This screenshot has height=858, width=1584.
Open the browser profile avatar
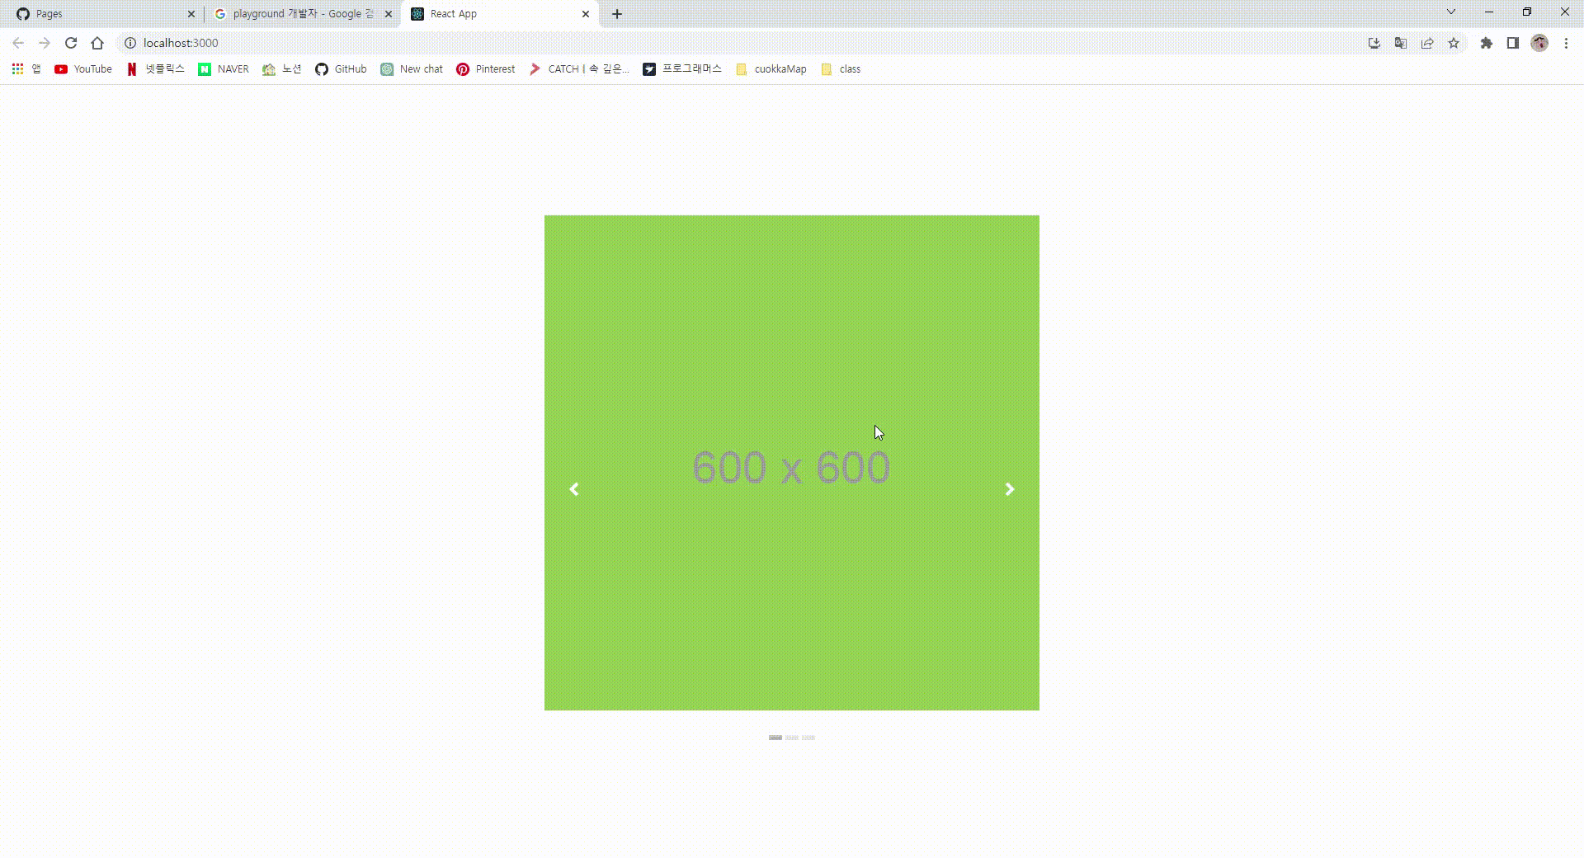(1539, 43)
